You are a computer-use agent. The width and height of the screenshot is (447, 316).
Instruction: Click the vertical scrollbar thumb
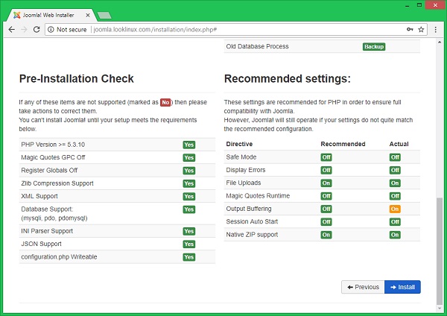[440, 251]
